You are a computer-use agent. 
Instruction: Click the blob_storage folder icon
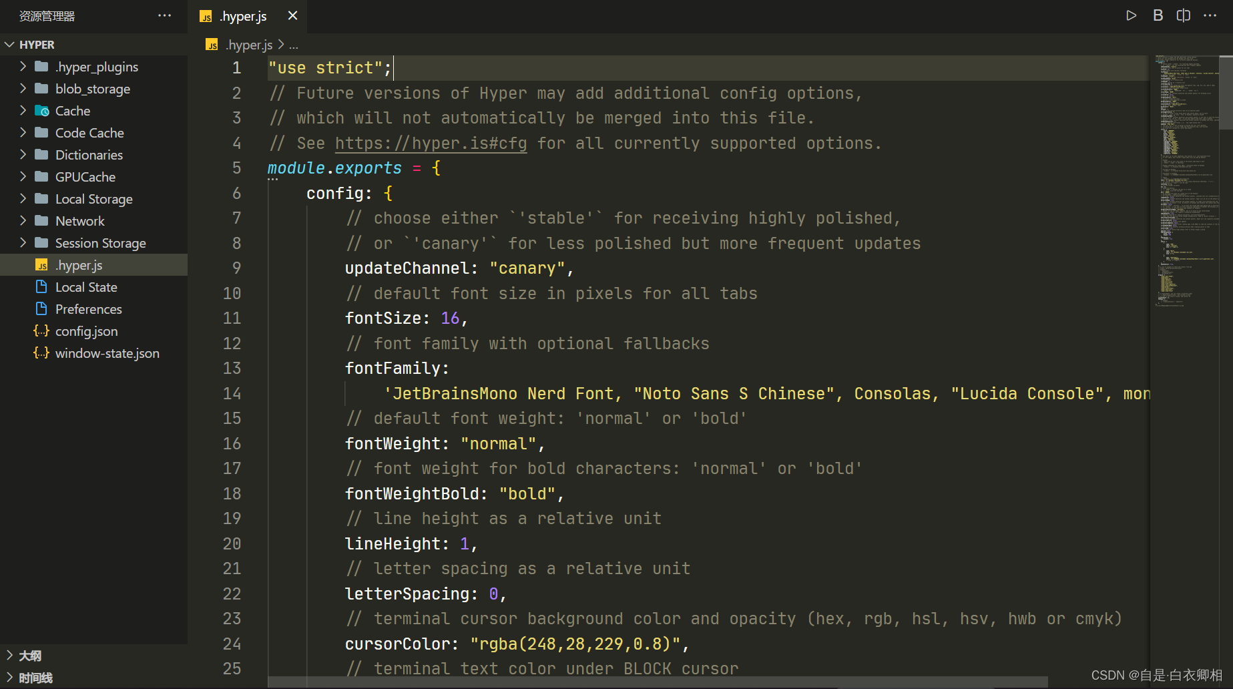click(41, 88)
